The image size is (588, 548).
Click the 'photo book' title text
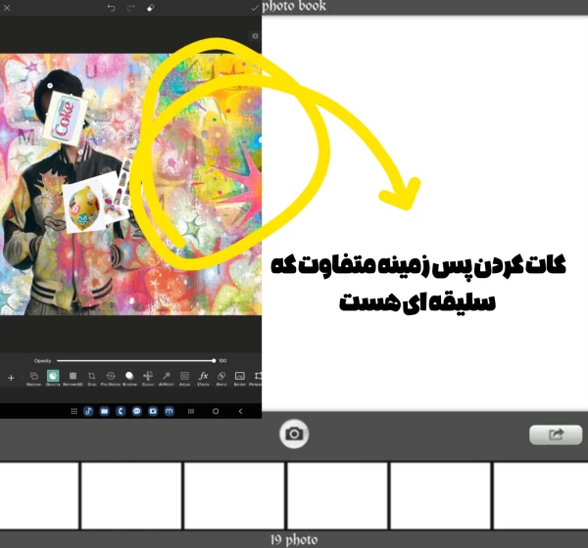tap(294, 7)
